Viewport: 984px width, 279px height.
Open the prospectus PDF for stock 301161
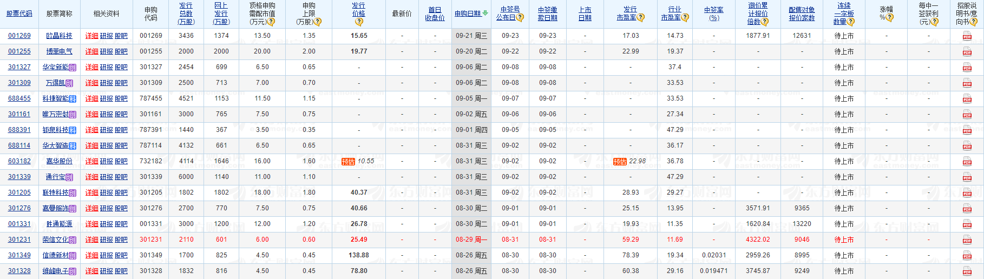[x=967, y=115]
